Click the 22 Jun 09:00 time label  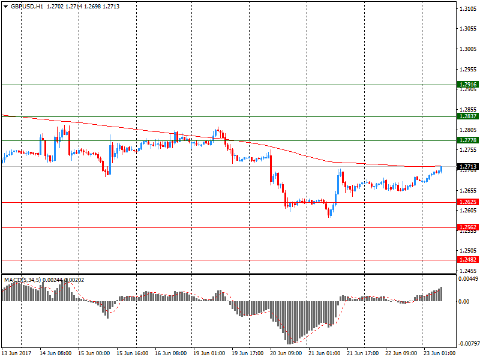(x=401, y=353)
